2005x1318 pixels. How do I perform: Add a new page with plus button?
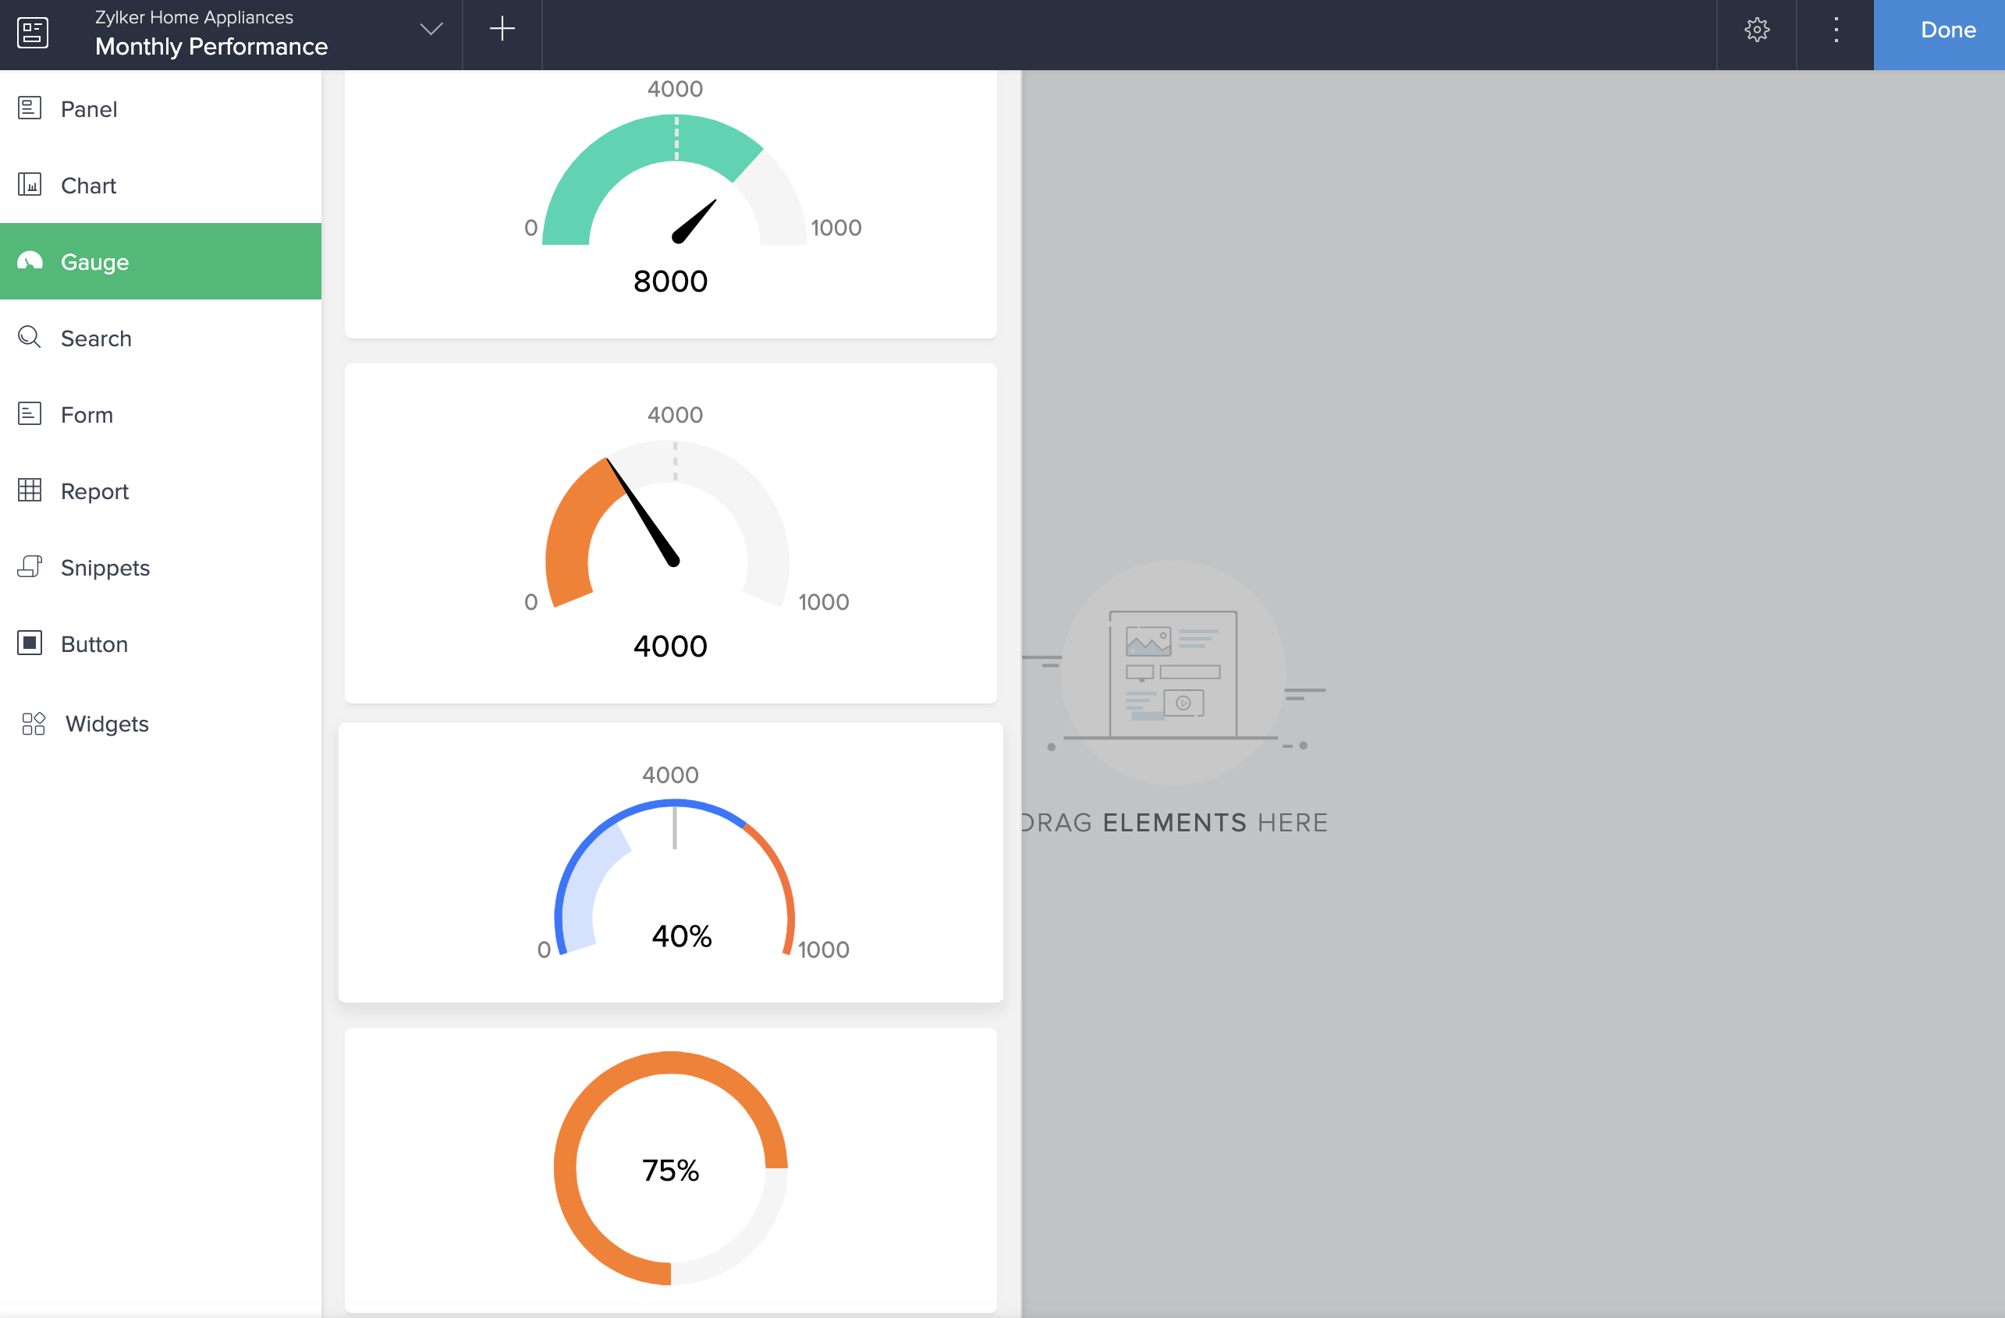pyautogui.click(x=502, y=30)
